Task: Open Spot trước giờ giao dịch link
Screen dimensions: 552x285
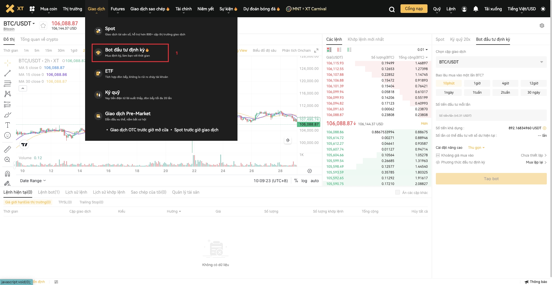Action: 196,130
